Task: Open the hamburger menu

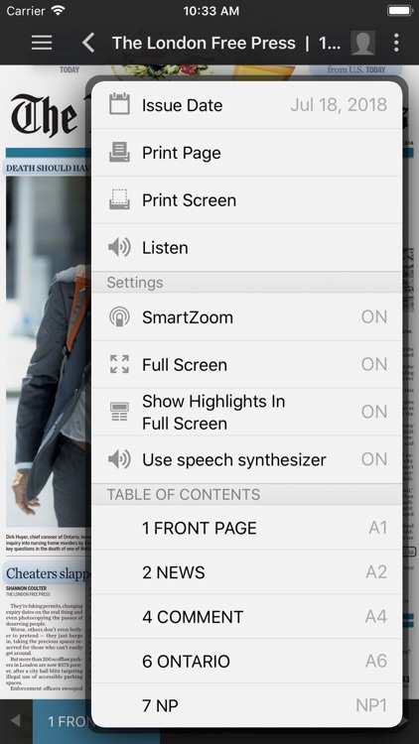Action: point(42,43)
